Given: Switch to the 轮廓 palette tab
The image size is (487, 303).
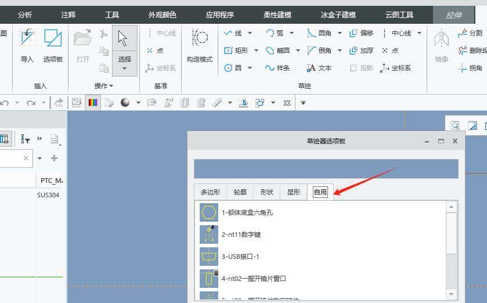Looking at the screenshot, I should click(240, 192).
